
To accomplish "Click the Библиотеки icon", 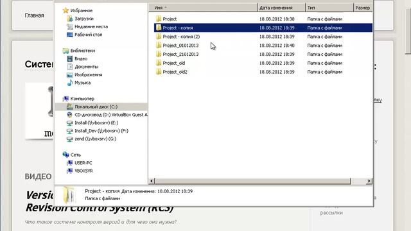I will click(66, 51).
